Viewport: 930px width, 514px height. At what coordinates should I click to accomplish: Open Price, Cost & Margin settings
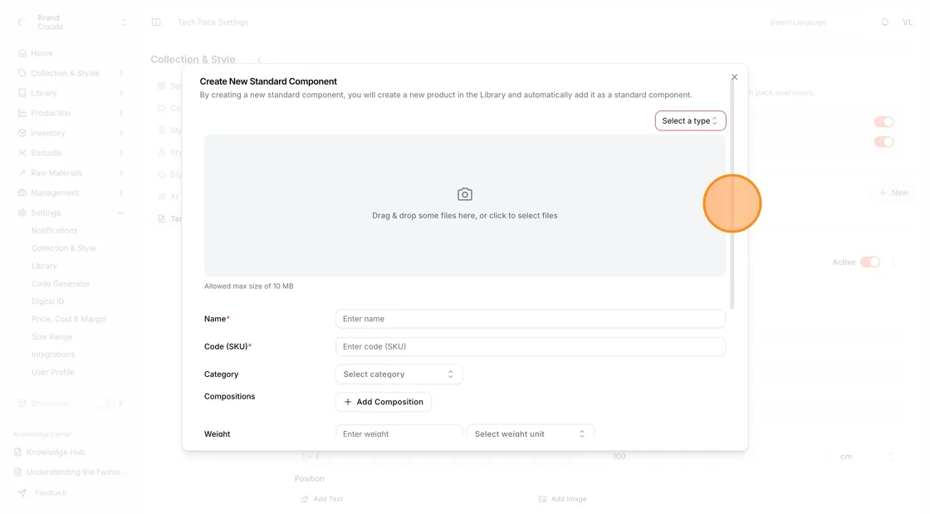tap(69, 319)
